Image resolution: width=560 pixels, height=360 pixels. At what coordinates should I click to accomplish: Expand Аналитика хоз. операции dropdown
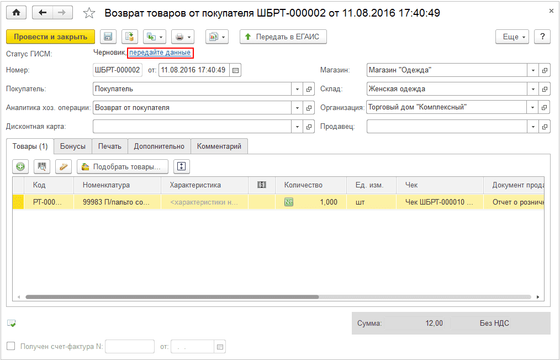[297, 108]
